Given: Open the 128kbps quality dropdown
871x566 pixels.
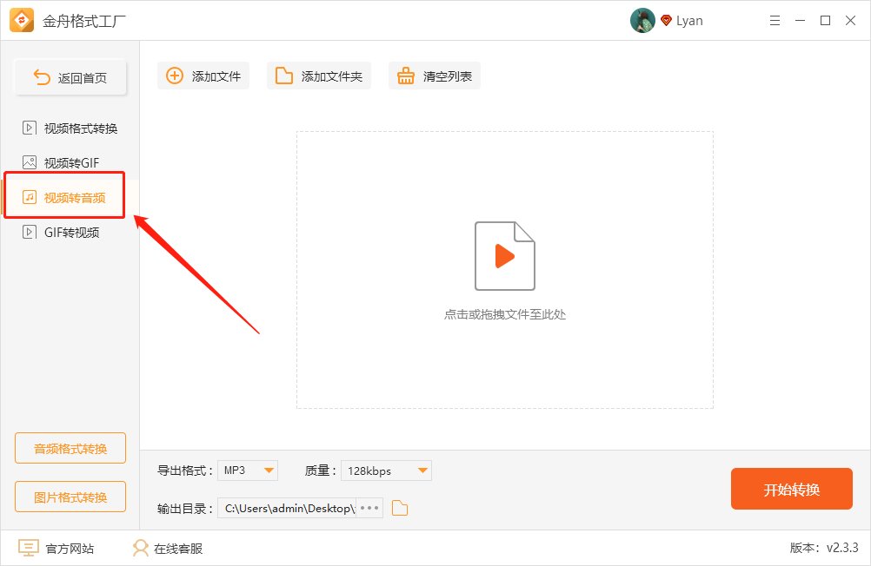Looking at the screenshot, I should [386, 470].
